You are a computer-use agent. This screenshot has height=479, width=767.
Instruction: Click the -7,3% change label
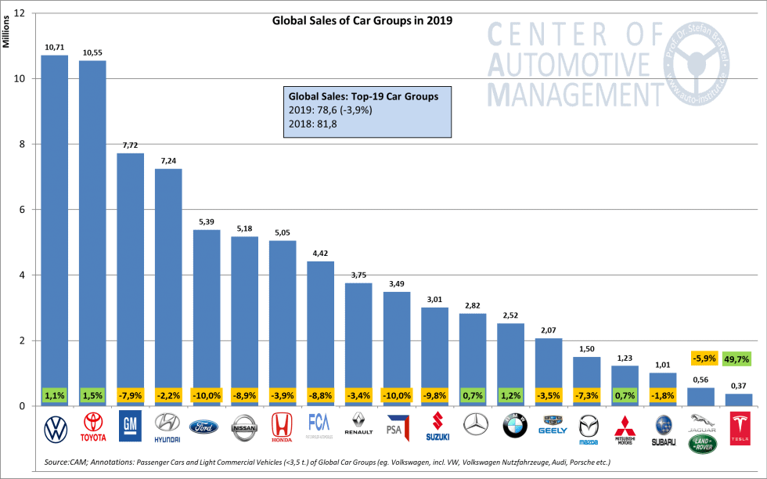pos(586,395)
